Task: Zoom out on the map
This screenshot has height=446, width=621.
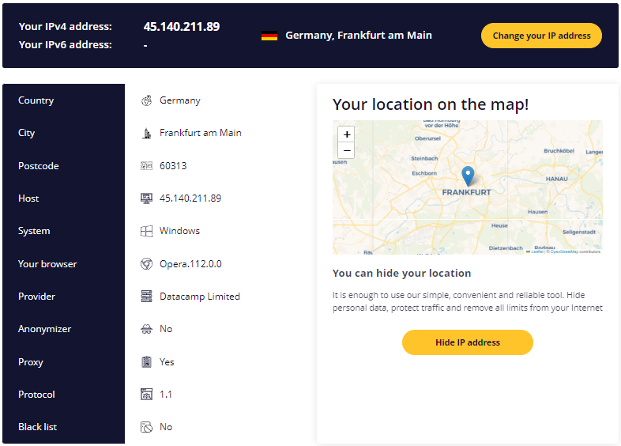Action: (x=347, y=151)
